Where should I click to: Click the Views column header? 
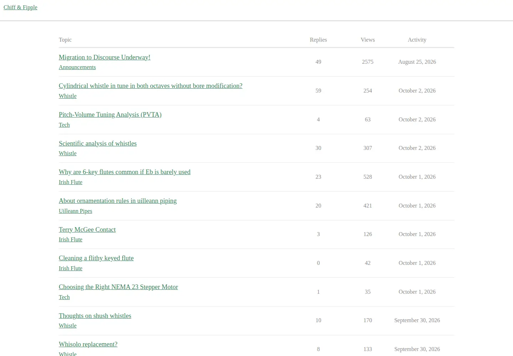coord(368,40)
